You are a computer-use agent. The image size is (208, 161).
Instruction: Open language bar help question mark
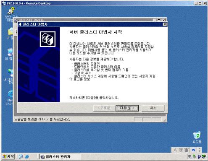[x=194, y=150]
